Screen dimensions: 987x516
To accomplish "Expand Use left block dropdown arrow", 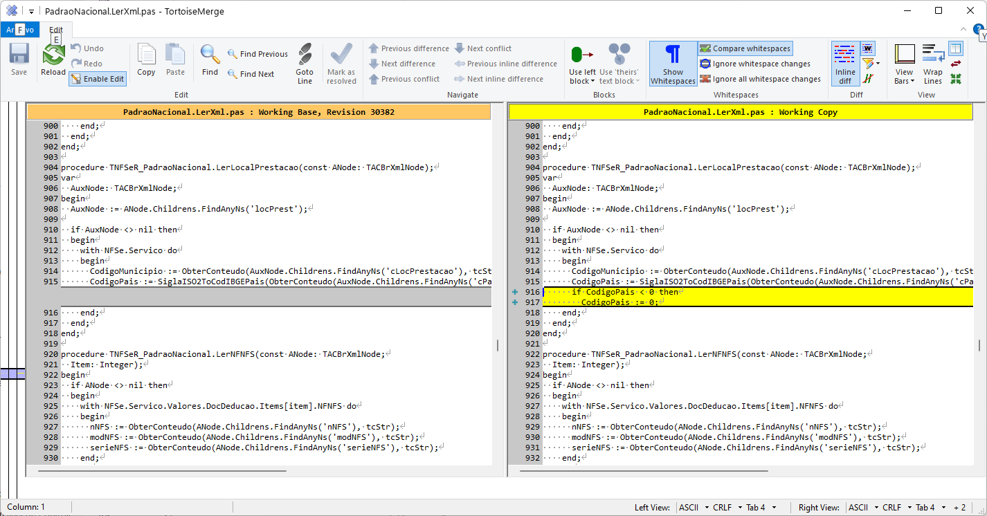I will point(592,82).
